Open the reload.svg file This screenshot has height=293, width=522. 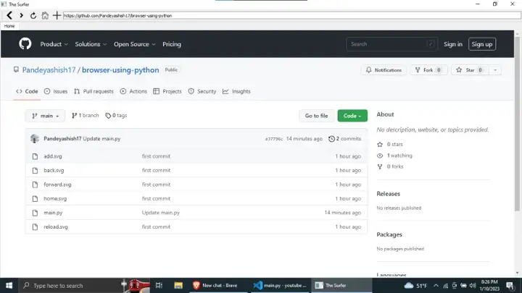pyautogui.click(x=56, y=227)
